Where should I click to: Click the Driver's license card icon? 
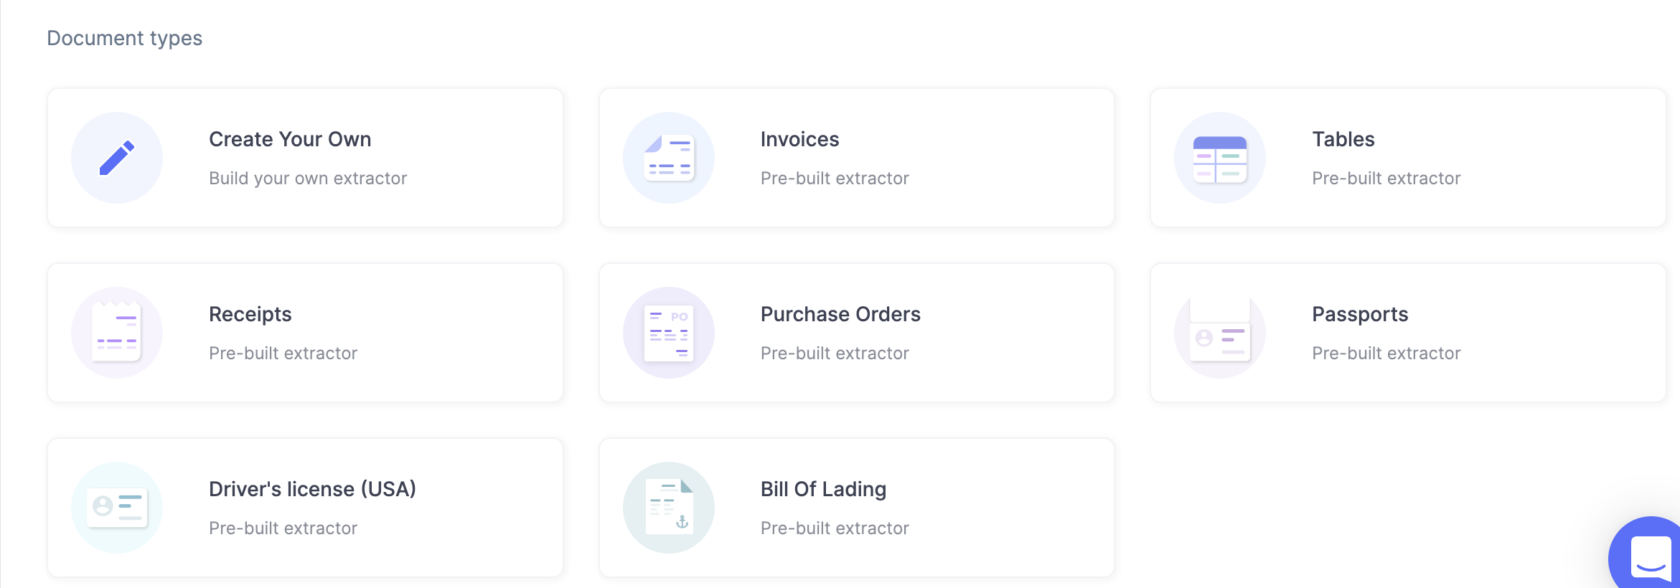click(x=116, y=507)
